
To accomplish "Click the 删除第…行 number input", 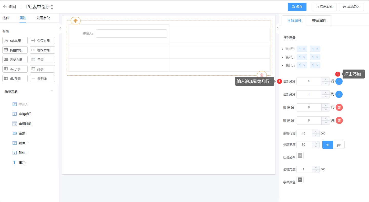I will coord(309,107).
